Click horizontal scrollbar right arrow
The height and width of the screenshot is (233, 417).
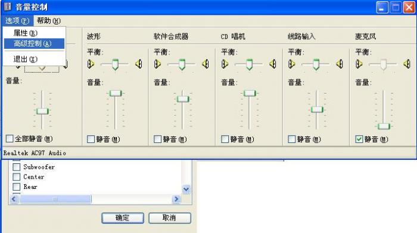(176, 199)
